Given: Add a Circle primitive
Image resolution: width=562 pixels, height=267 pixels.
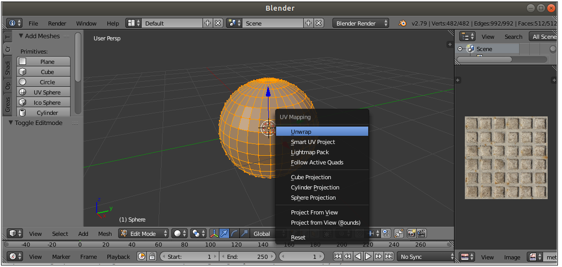Looking at the screenshot, I should coord(43,82).
